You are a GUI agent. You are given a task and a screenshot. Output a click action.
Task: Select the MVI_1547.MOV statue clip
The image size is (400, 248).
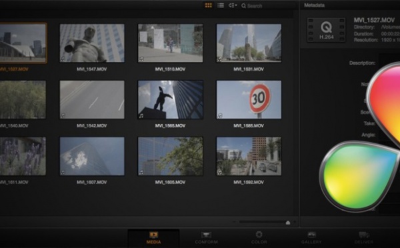92,43
